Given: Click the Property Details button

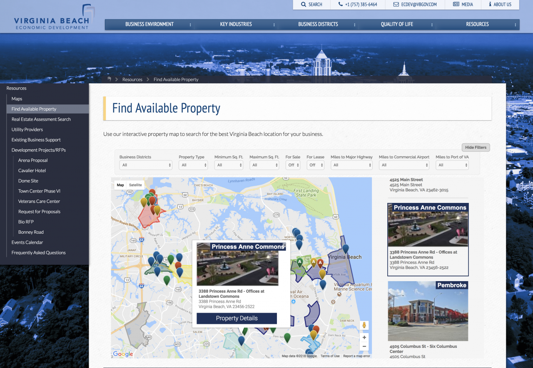Looking at the screenshot, I should 237,319.
